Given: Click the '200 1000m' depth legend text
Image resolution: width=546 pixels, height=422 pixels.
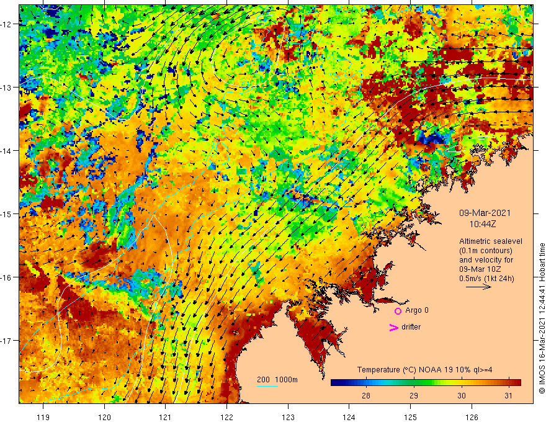Looking at the screenshot, I should pos(277,379).
